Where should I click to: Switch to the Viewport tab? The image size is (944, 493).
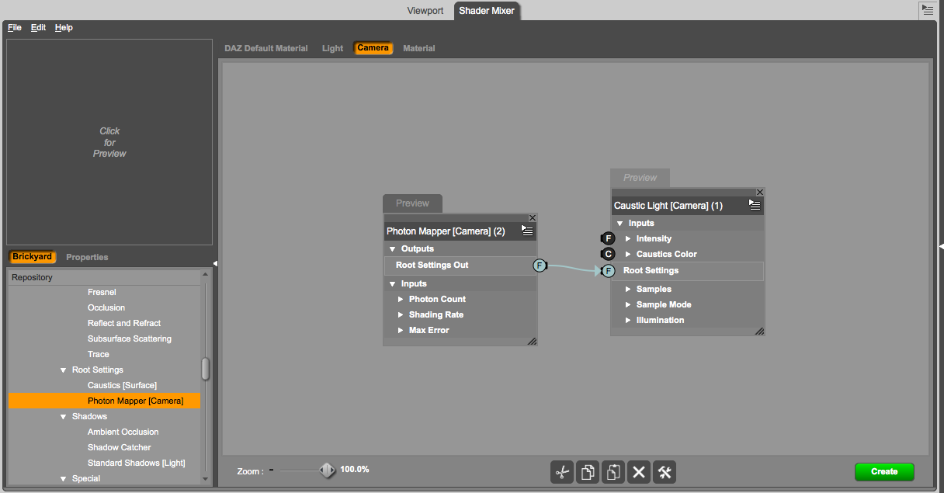tap(425, 11)
